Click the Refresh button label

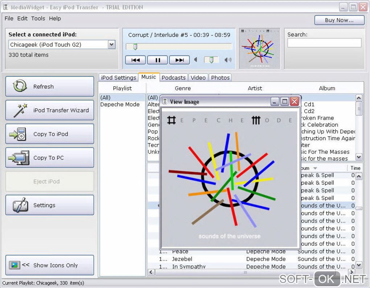click(x=44, y=87)
